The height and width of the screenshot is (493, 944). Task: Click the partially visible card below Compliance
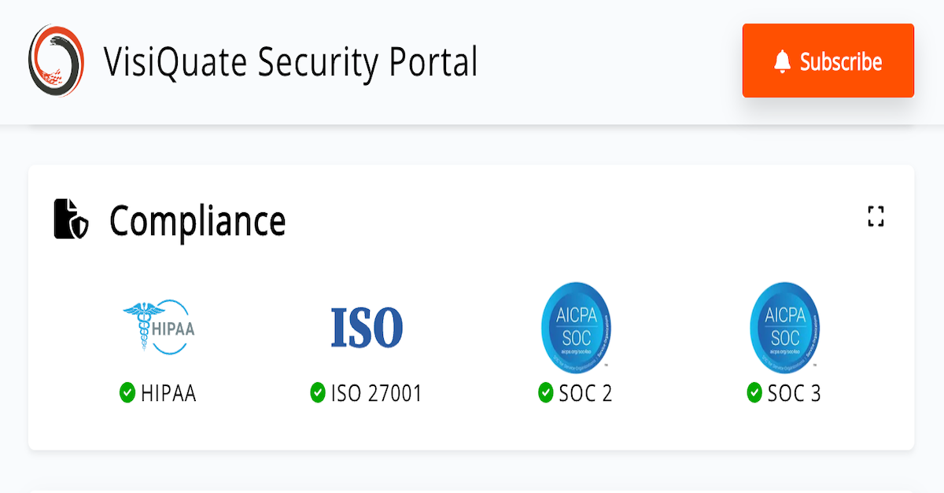click(472, 487)
